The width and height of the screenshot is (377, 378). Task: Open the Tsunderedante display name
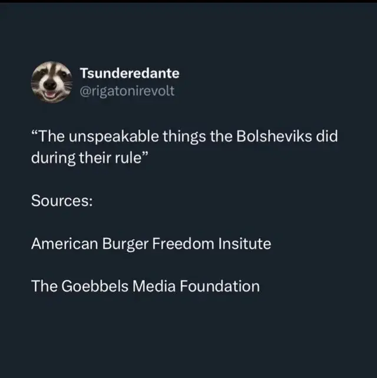(x=129, y=74)
